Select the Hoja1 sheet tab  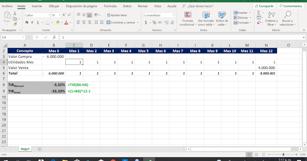click(25, 149)
